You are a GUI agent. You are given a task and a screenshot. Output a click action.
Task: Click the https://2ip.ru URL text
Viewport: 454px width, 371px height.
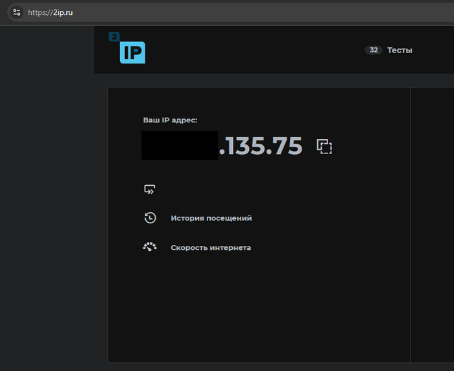pyautogui.click(x=50, y=12)
